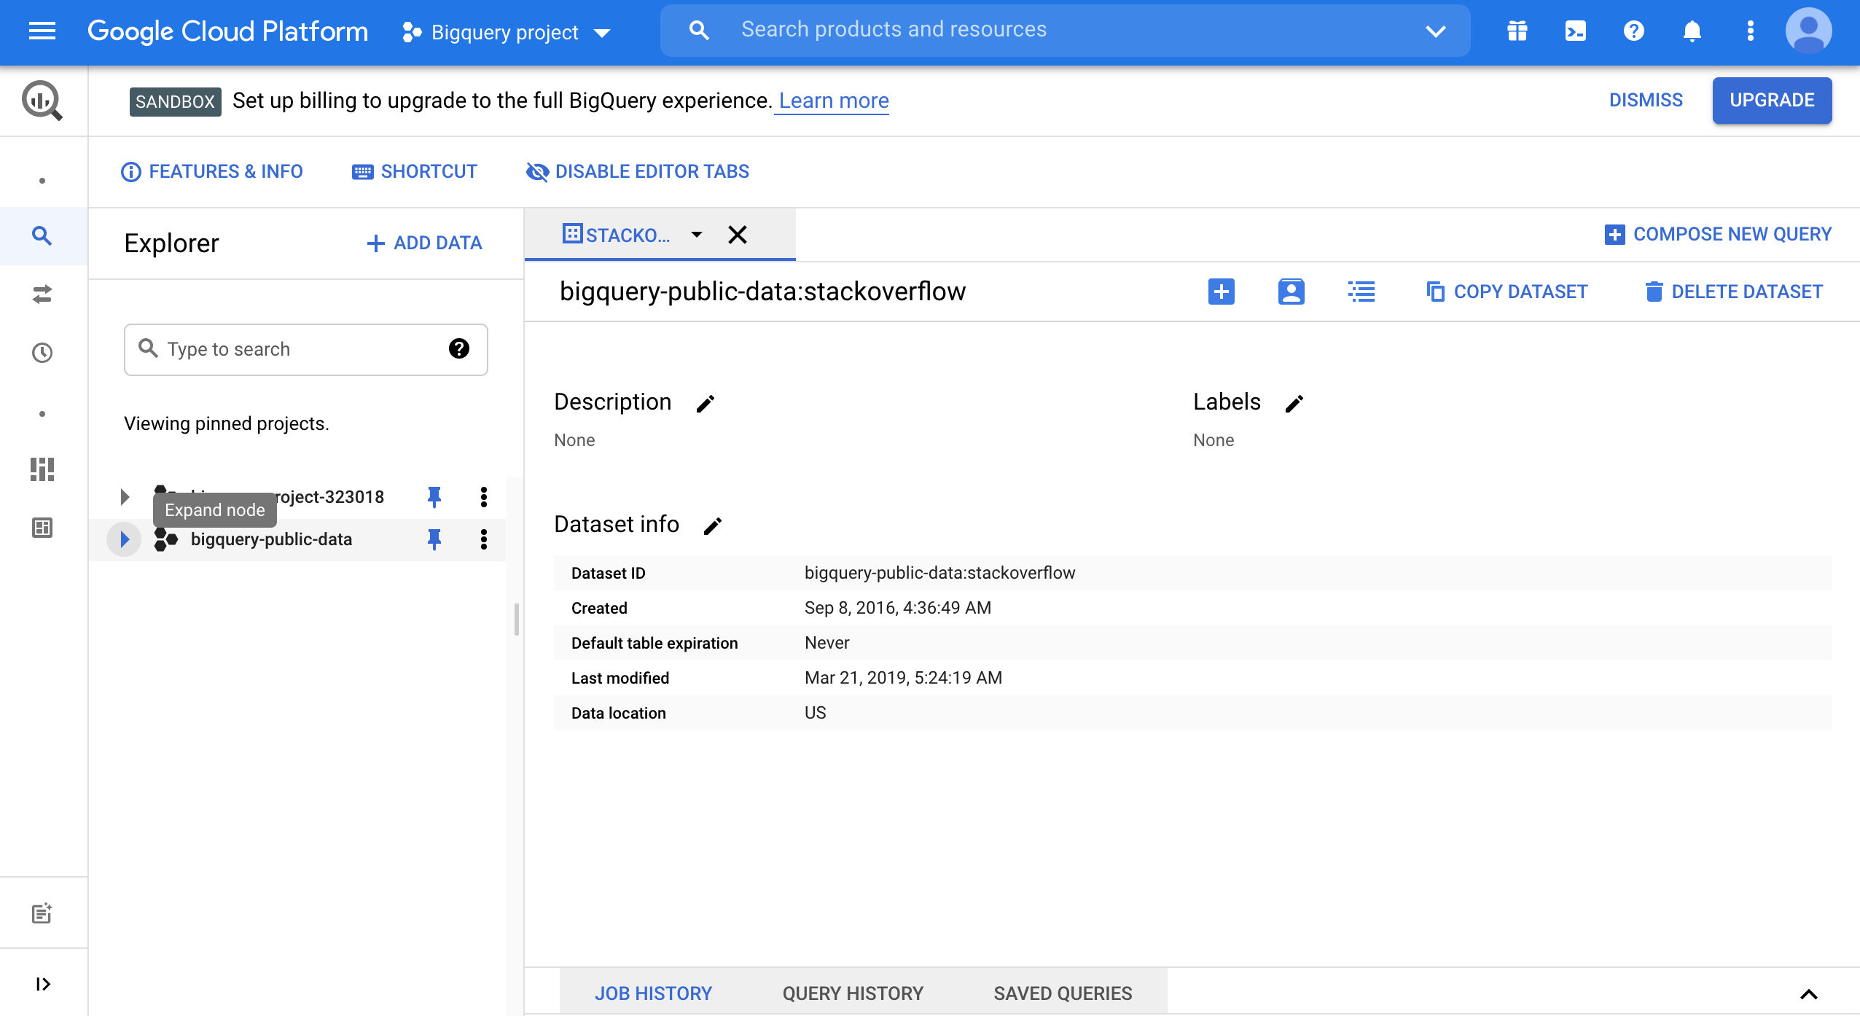
Task: Open header three-dot settings menu
Action: coord(1751,31)
